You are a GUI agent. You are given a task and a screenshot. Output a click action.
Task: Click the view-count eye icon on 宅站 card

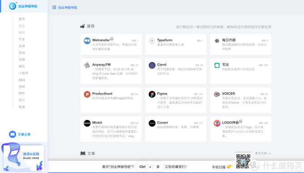coord(261,65)
